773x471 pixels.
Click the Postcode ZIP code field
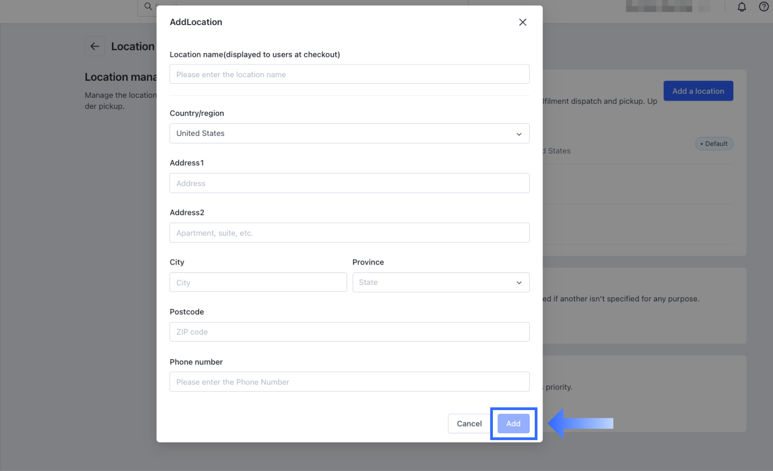(349, 332)
